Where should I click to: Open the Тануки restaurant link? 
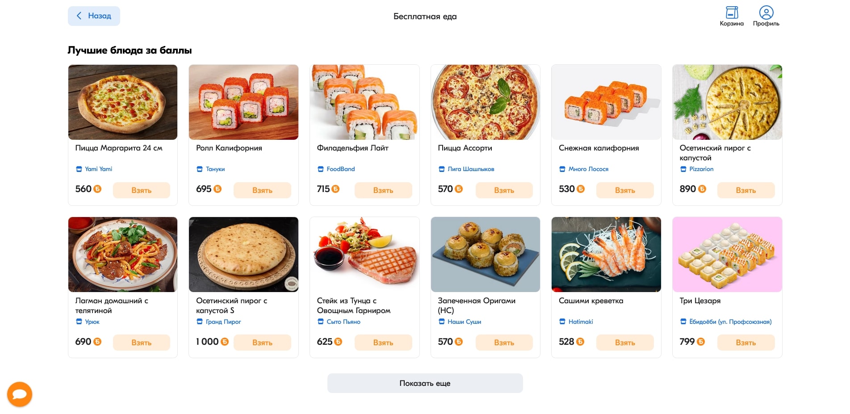[215, 169]
